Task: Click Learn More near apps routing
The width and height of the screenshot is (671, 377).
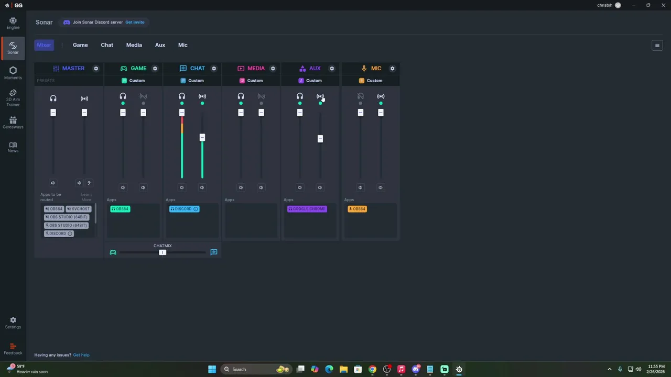Action: click(x=86, y=197)
